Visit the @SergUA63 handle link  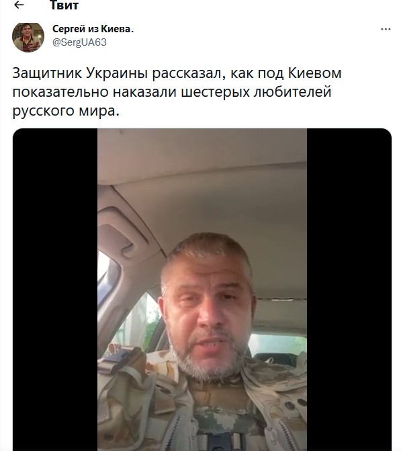79,42
